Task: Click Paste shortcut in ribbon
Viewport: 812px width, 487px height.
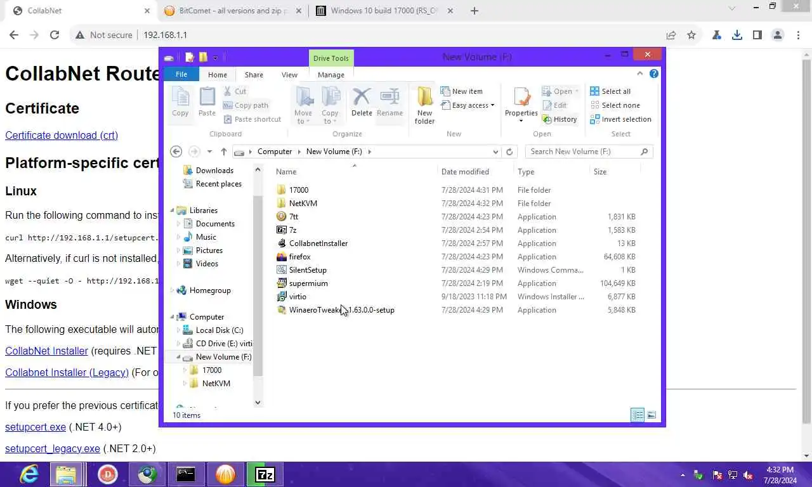Action: click(252, 119)
